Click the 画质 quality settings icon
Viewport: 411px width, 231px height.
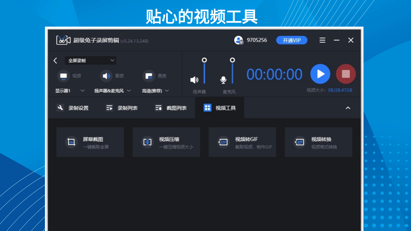pos(148,76)
